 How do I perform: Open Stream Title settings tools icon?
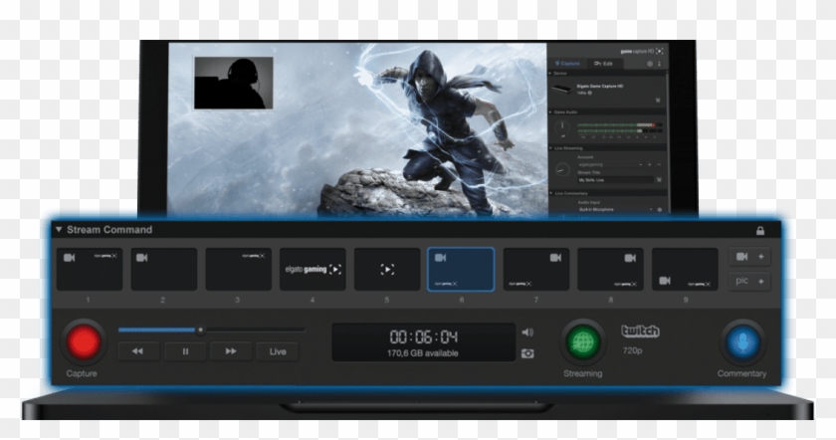pyautogui.click(x=659, y=180)
